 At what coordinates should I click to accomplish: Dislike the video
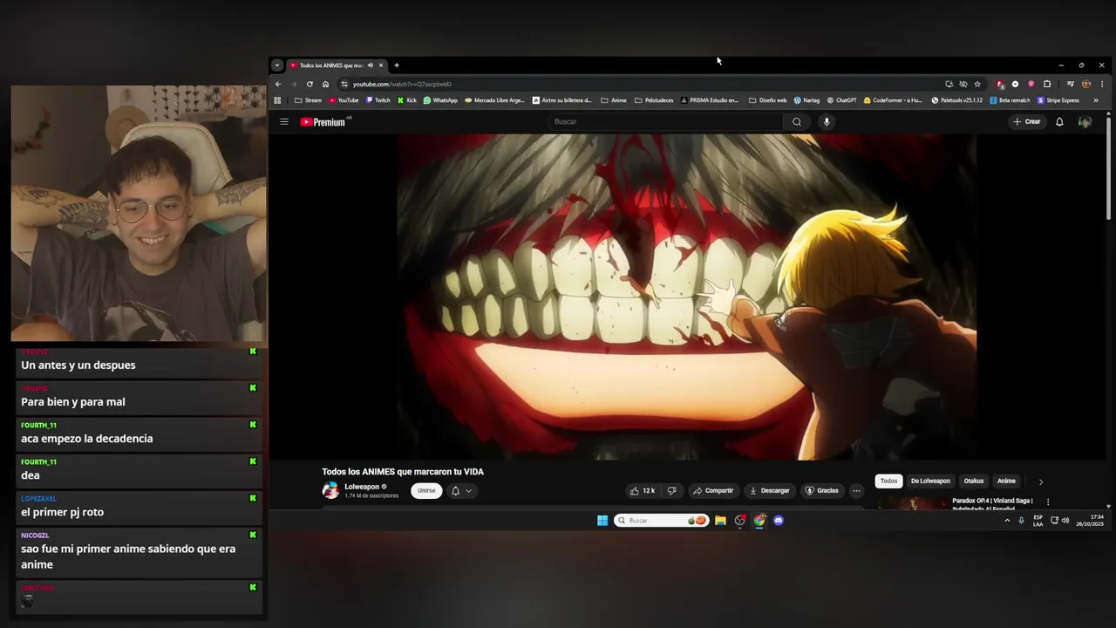pyautogui.click(x=671, y=490)
